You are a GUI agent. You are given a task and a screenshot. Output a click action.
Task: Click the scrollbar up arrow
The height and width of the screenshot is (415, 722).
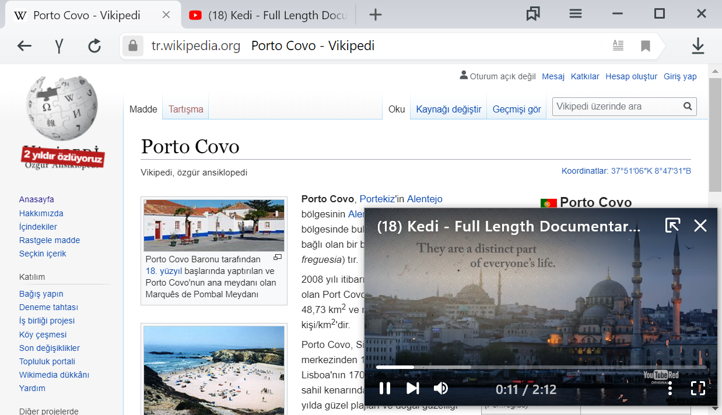point(716,71)
